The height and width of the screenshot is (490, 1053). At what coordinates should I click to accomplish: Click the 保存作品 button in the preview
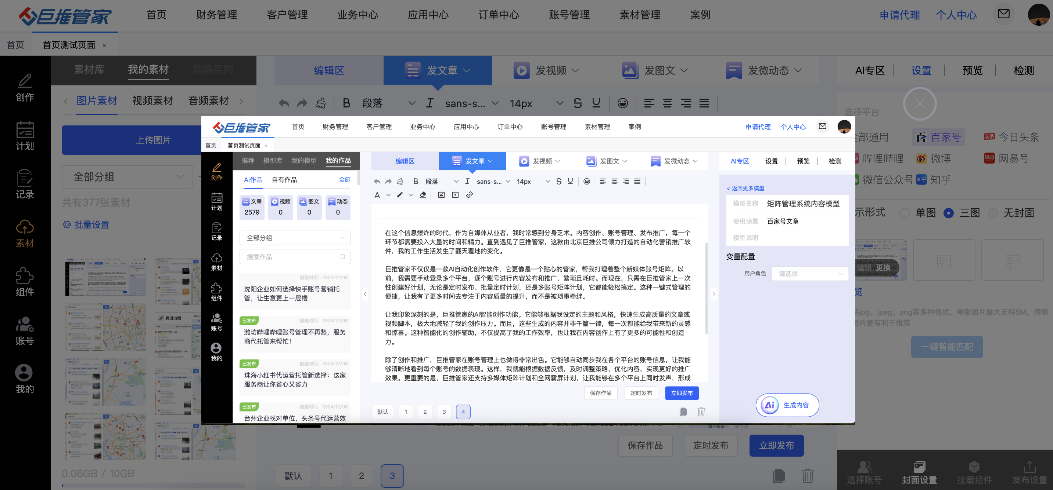[x=600, y=393]
